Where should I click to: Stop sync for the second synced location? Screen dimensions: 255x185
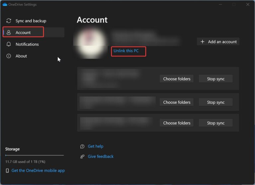pyautogui.click(x=215, y=102)
